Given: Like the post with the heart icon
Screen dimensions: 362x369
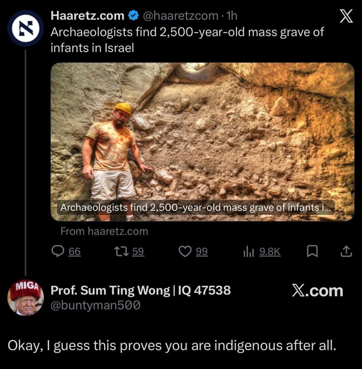Looking at the screenshot, I should [x=185, y=251].
